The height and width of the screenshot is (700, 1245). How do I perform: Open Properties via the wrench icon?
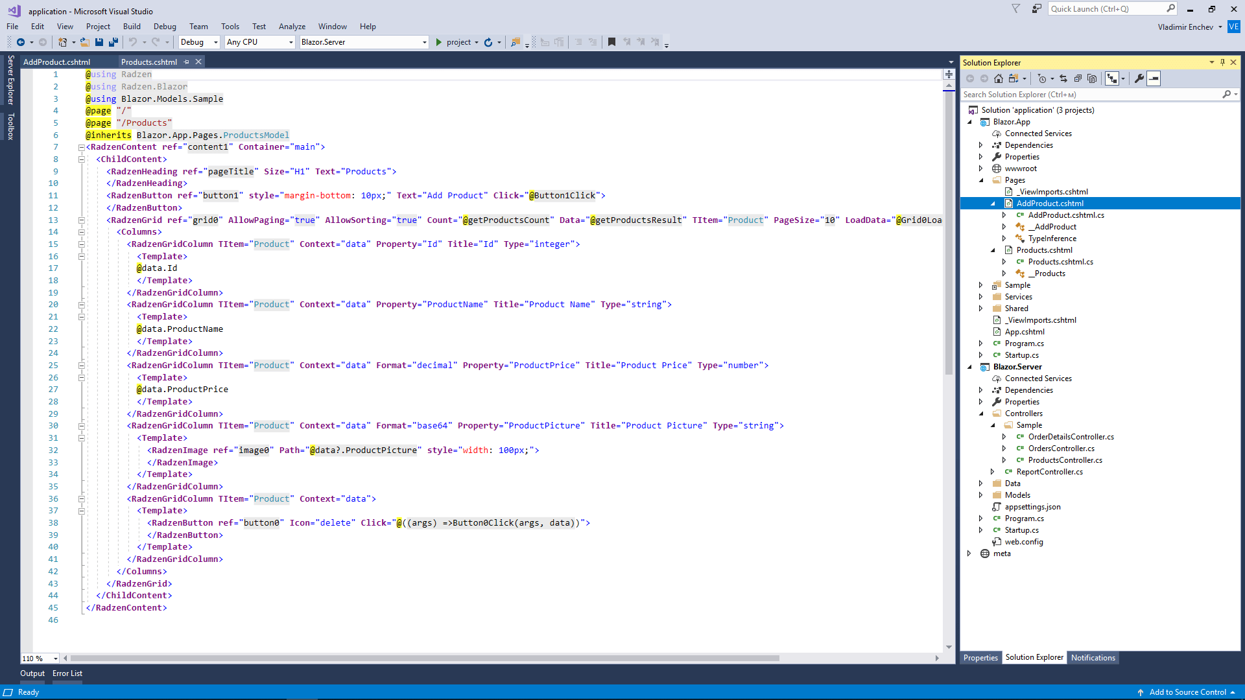coord(1139,78)
